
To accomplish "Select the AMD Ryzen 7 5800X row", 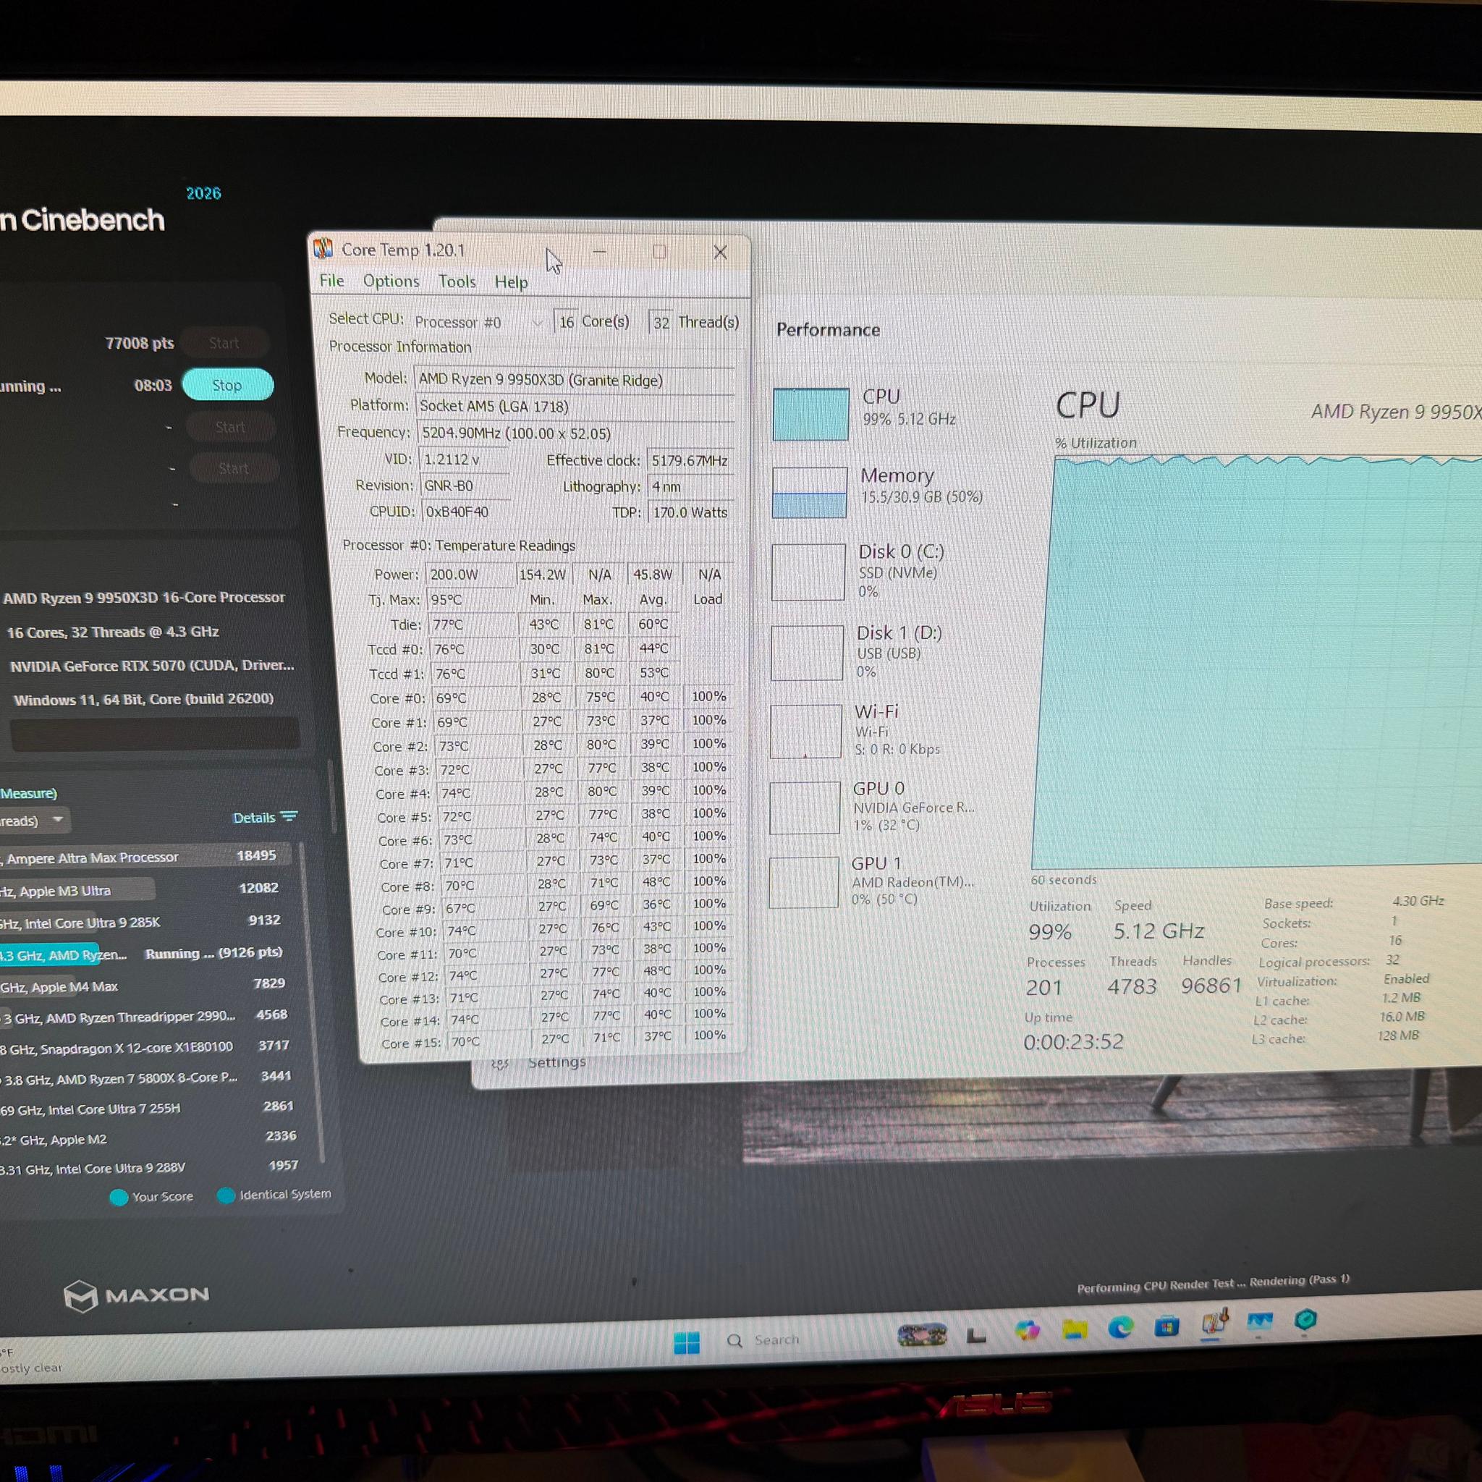I will (145, 1077).
